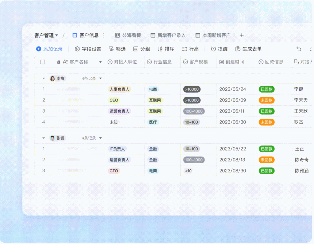This screenshot has height=244, width=314.
Task: Collapse the 李梅 record group
Action: pos(44,78)
